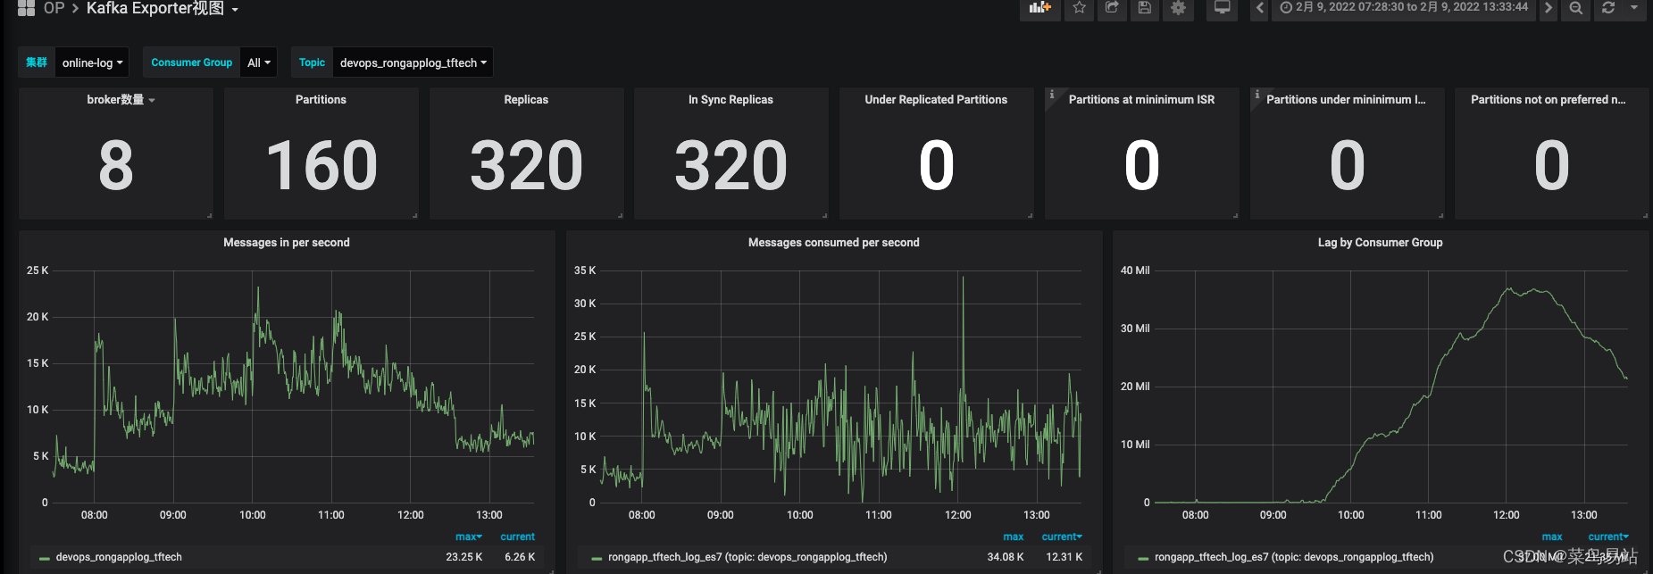Open the Kafka Exporter dashboard title dropdown
The image size is (1653, 574).
point(163,9)
